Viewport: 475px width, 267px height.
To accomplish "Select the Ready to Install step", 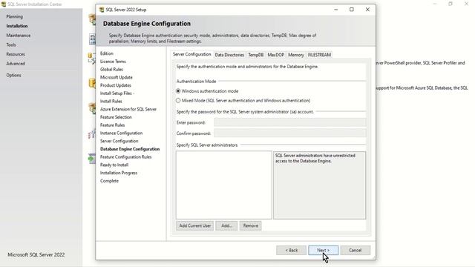I will coord(114,165).
